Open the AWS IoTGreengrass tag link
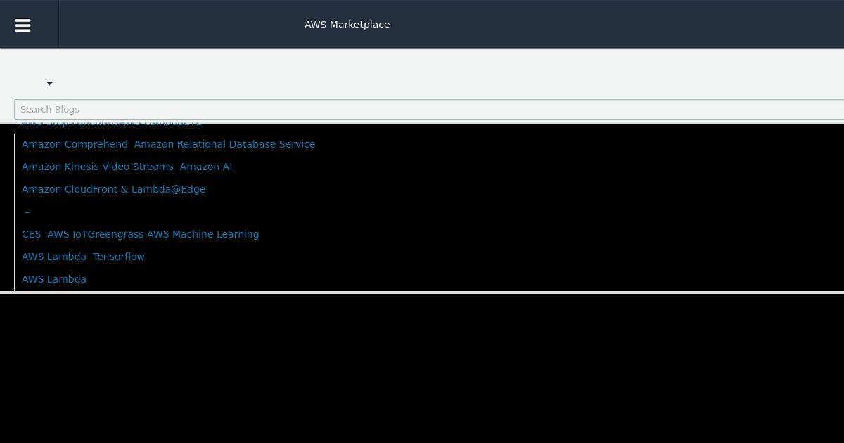Viewport: 844px width, 443px height. point(96,234)
